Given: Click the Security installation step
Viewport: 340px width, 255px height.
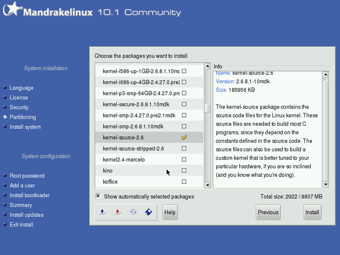Looking at the screenshot, I should click(19, 108).
